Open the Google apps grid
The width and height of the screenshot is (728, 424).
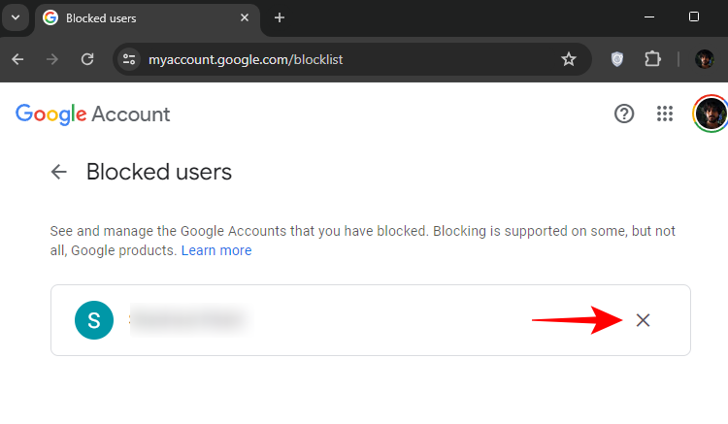pyautogui.click(x=665, y=114)
